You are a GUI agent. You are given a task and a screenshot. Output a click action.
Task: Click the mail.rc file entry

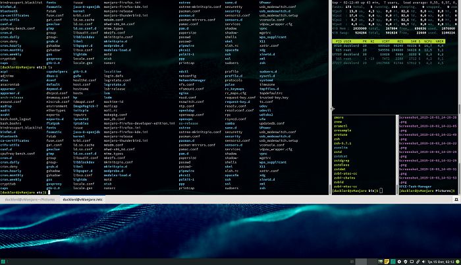(111, 111)
